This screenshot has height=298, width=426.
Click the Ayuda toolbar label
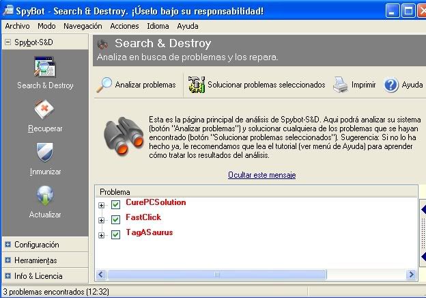point(412,85)
